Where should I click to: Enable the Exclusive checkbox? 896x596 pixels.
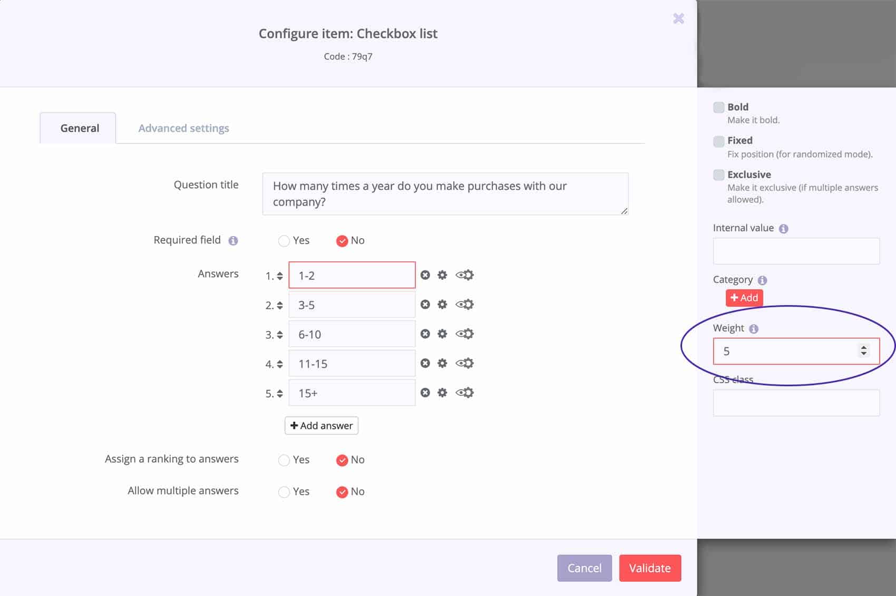(x=719, y=175)
